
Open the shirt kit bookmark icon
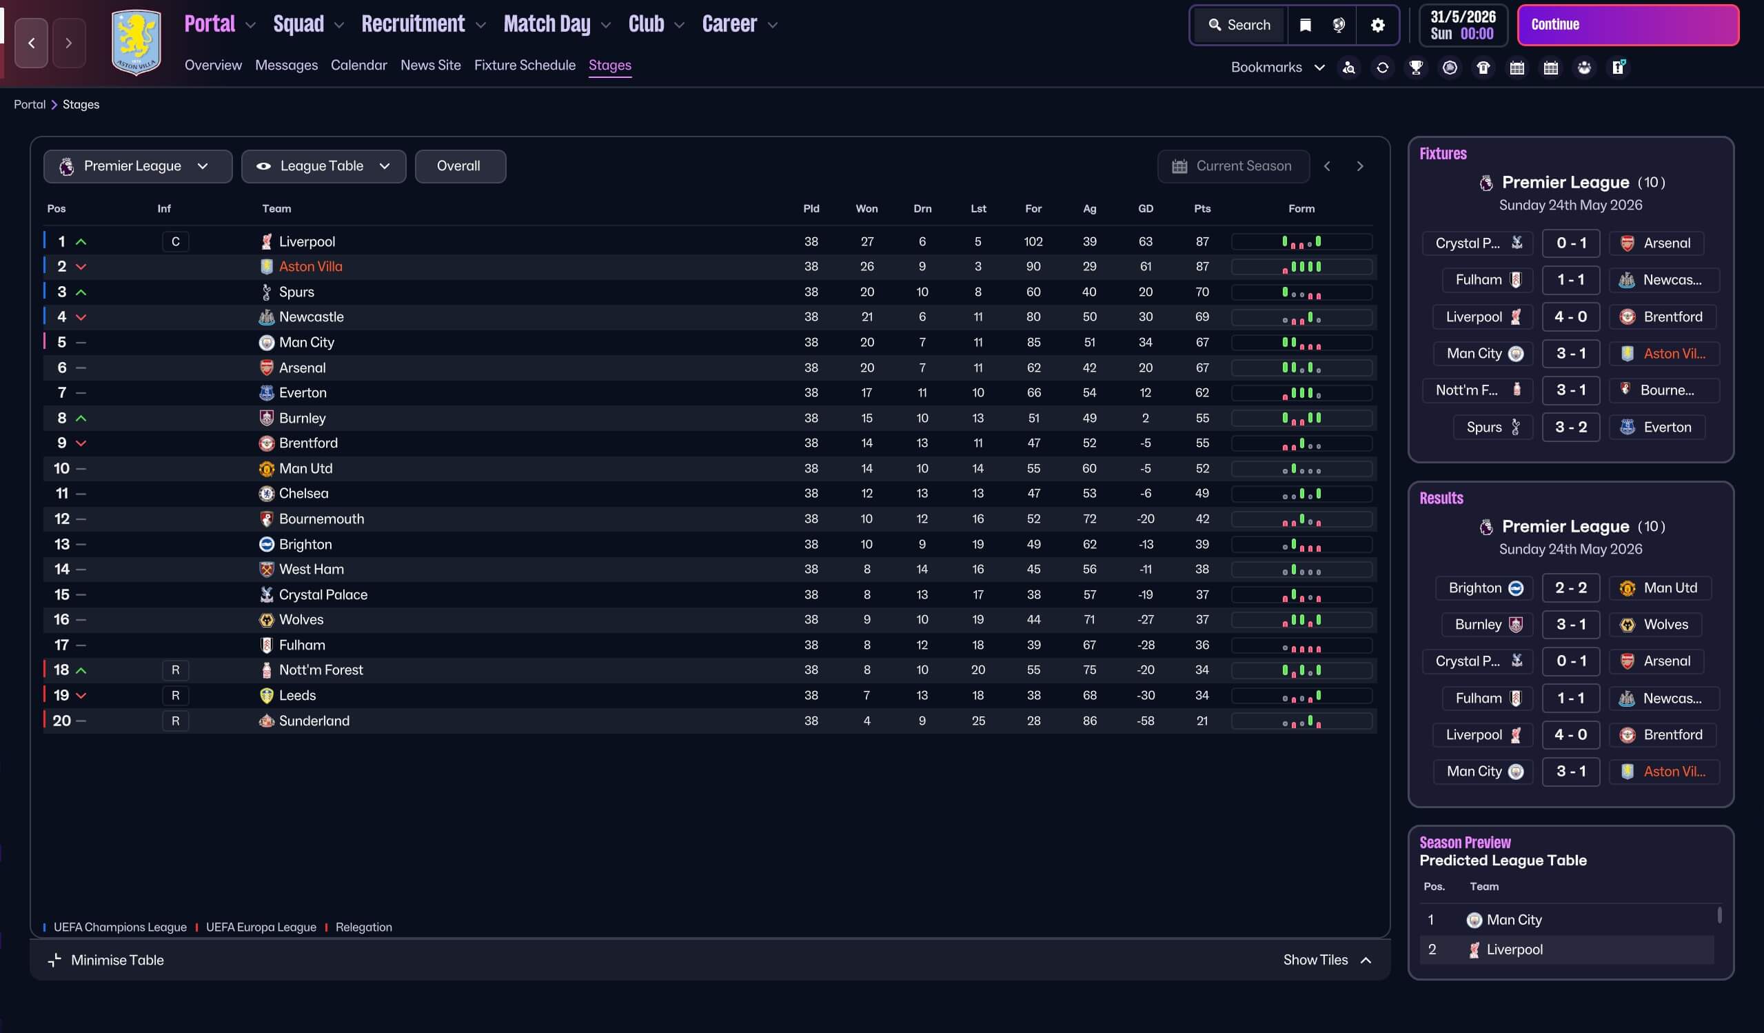pos(1483,68)
